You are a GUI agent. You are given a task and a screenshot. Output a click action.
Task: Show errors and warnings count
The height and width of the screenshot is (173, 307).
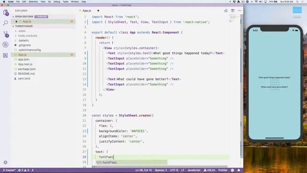pyautogui.click(x=24, y=170)
